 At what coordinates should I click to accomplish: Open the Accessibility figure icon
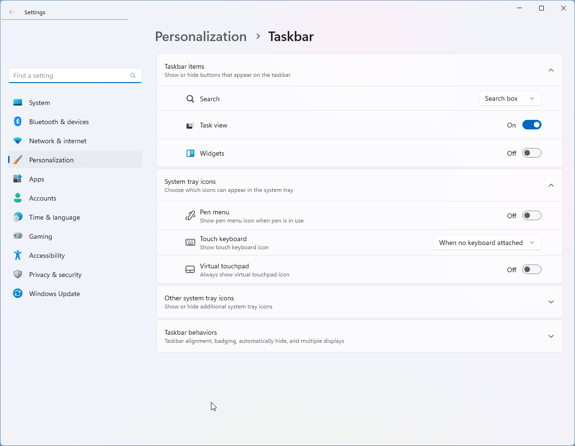[18, 255]
